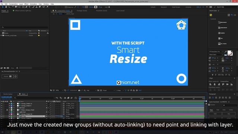Select the Brush tool
The width and height of the screenshot is (238, 134).
click(x=33, y=7)
